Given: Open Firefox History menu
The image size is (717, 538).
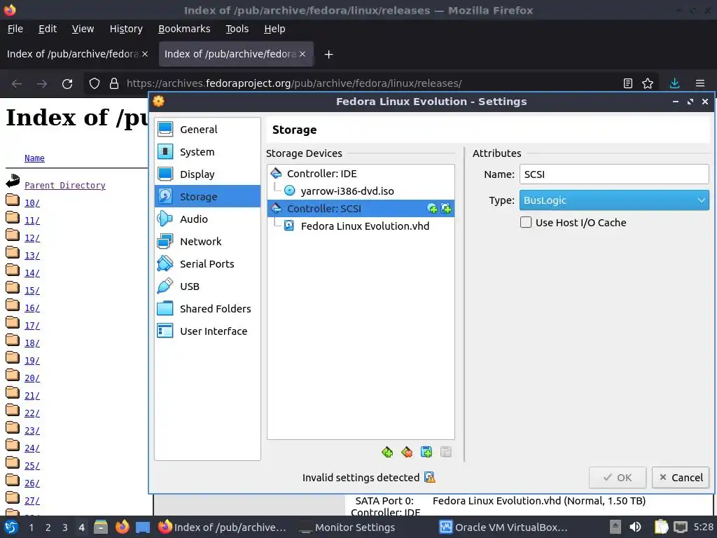Looking at the screenshot, I should [126, 29].
